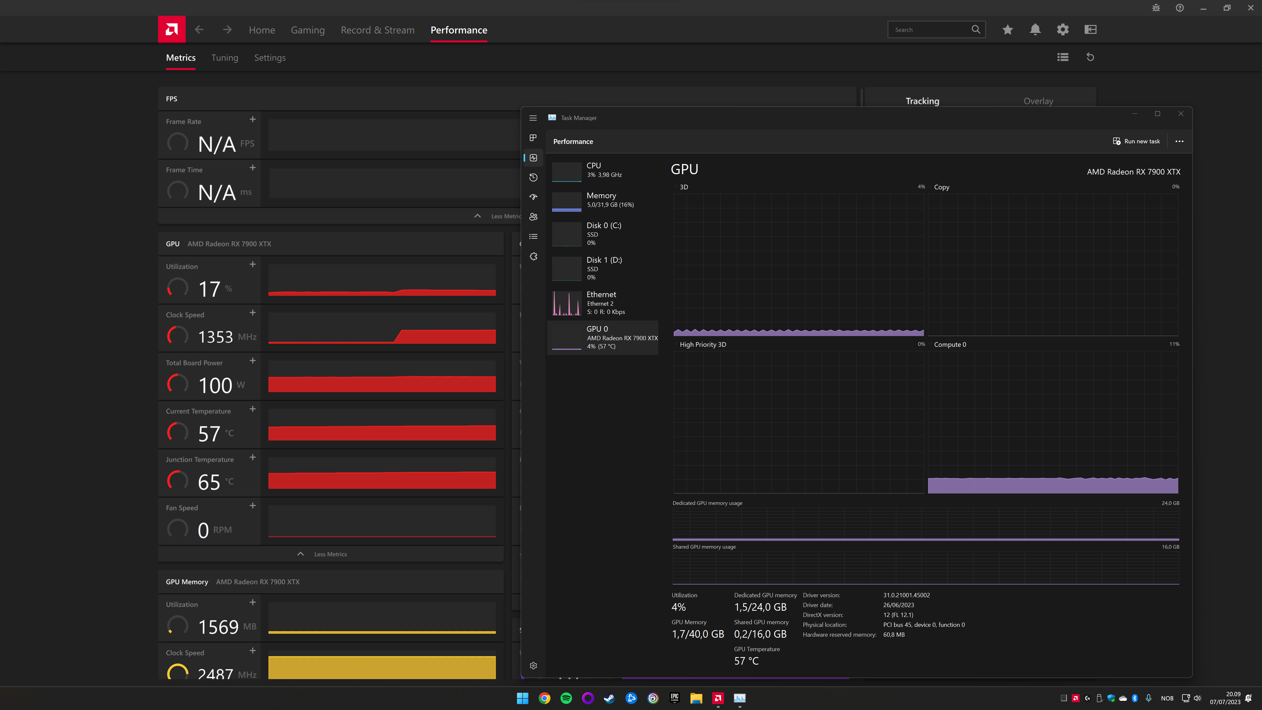Switch metrics to list view icon
The image size is (1262, 710).
pos(1063,57)
